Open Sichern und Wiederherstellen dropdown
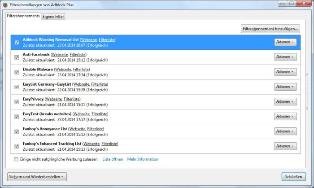 [37, 177]
